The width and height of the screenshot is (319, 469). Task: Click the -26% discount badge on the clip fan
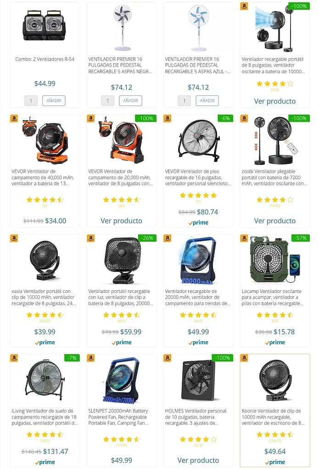[147, 238]
